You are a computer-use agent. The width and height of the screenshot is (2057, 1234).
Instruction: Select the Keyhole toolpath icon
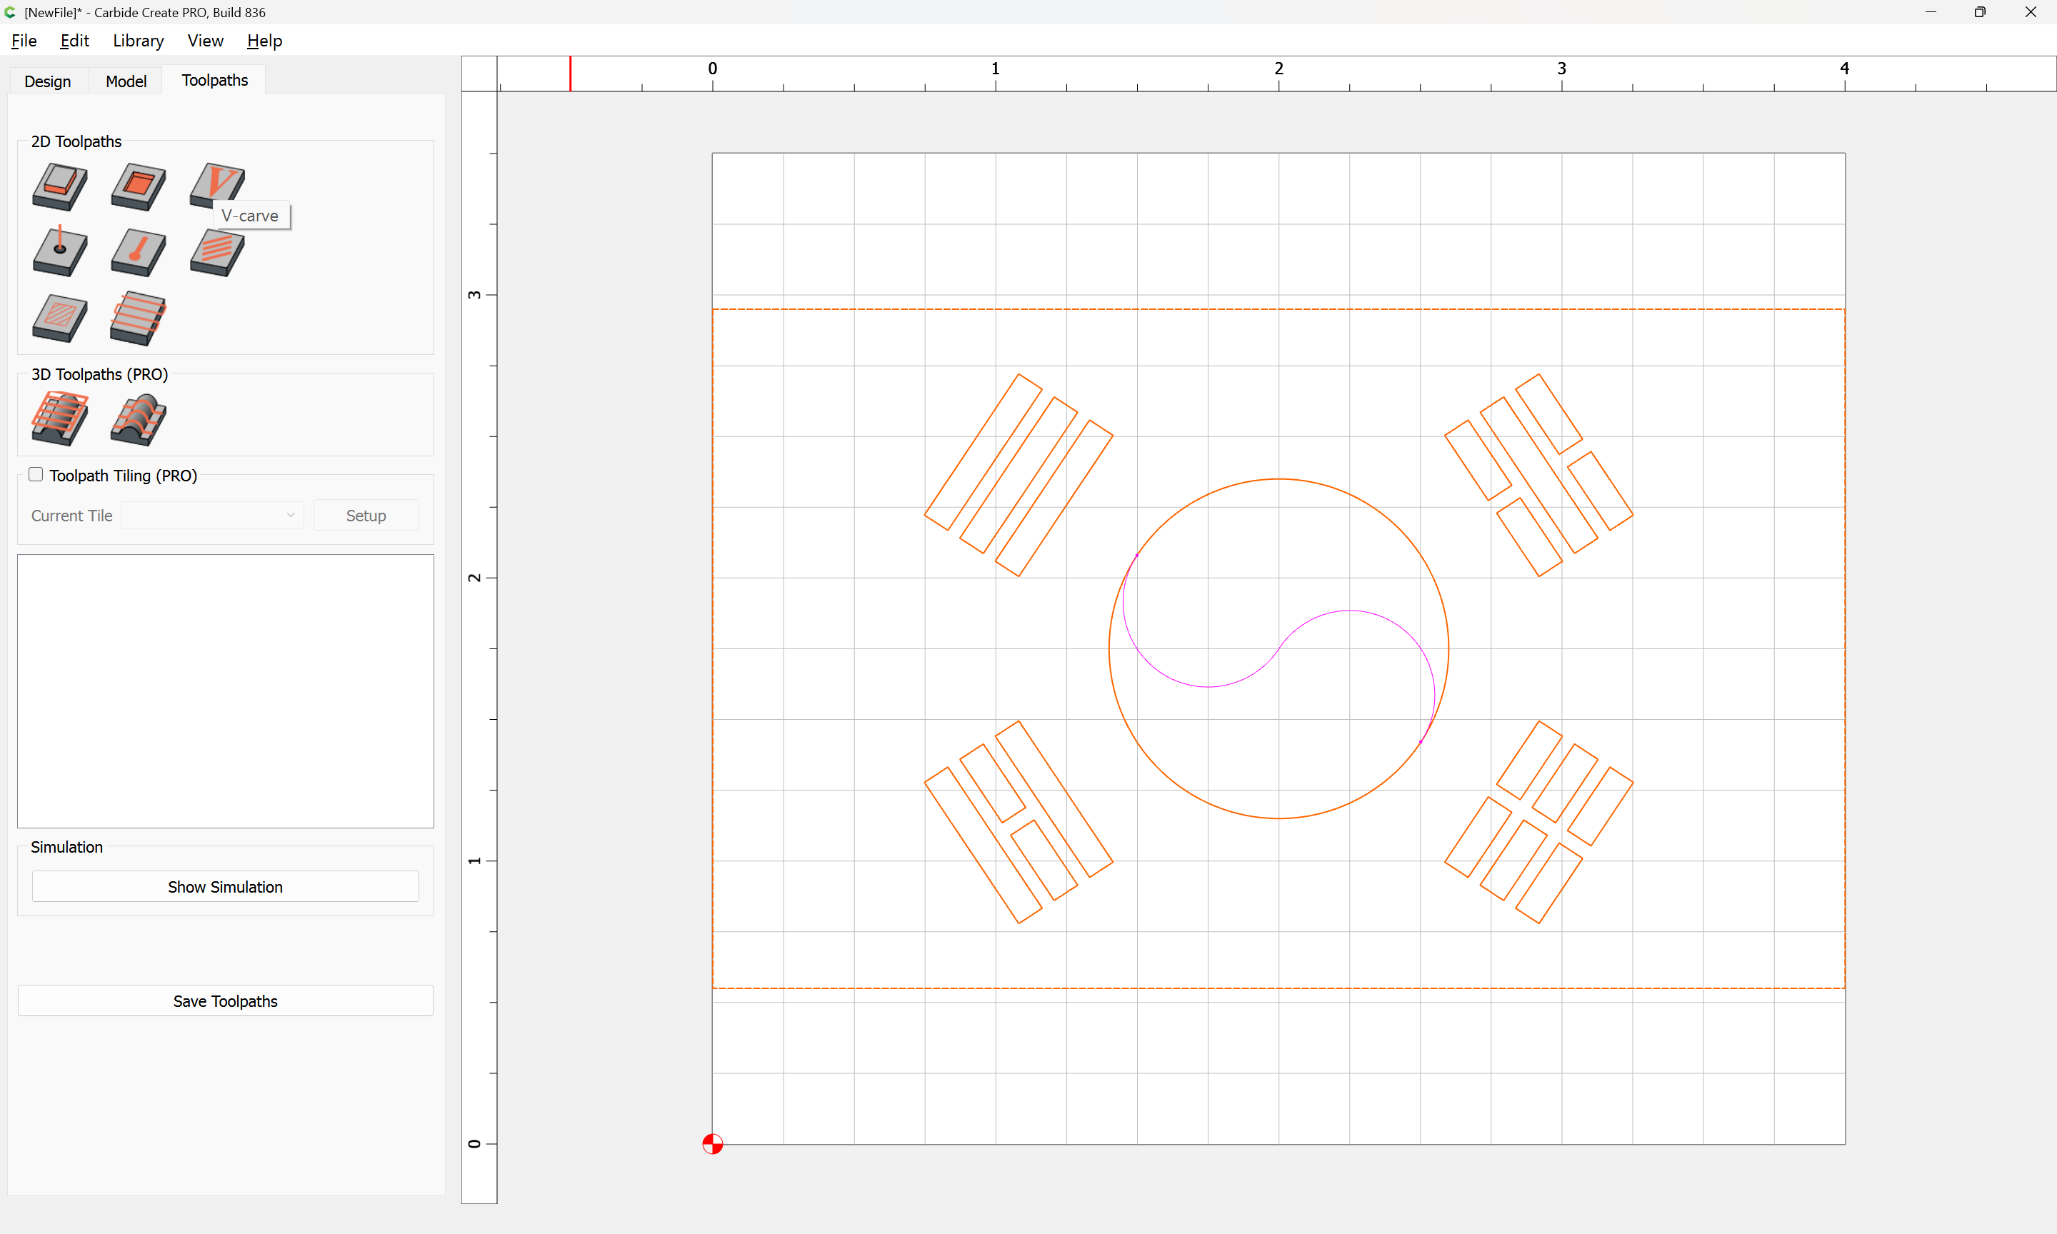click(138, 252)
